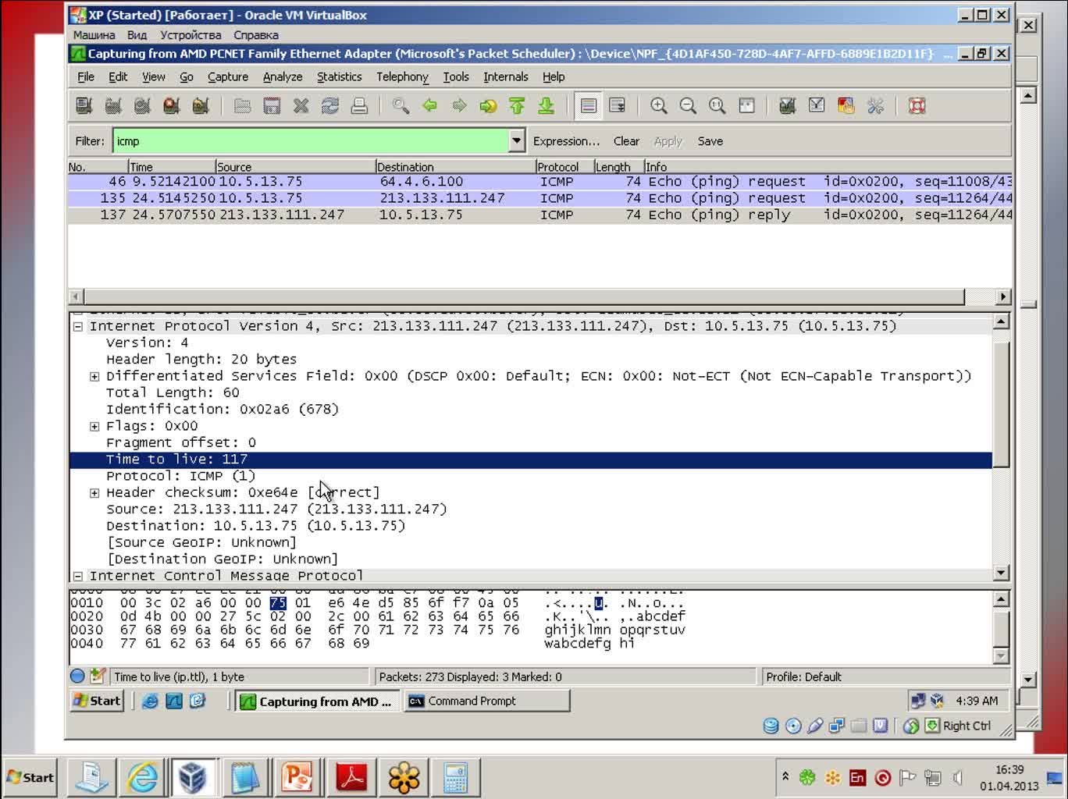Open the Telephony menu
1068x799 pixels.
tap(402, 76)
